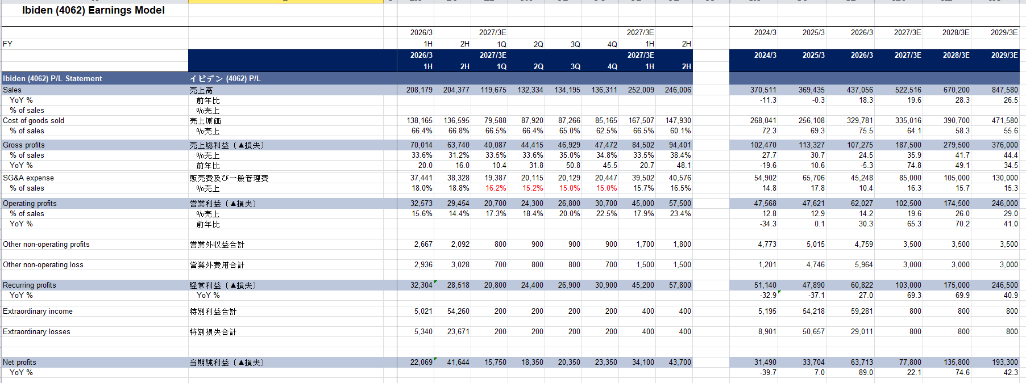The width and height of the screenshot is (1026, 383).
Task: Select the non-operating loss value 2,936
Action: 423,264
